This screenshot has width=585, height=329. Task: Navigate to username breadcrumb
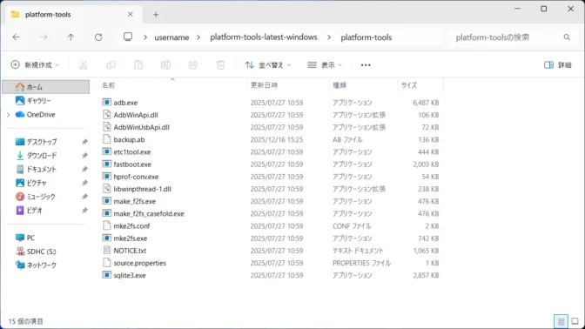tap(171, 37)
